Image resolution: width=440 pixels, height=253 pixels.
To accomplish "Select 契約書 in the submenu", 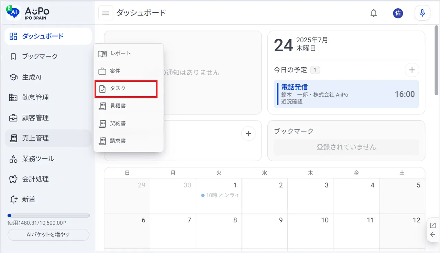I will [x=129, y=123].
